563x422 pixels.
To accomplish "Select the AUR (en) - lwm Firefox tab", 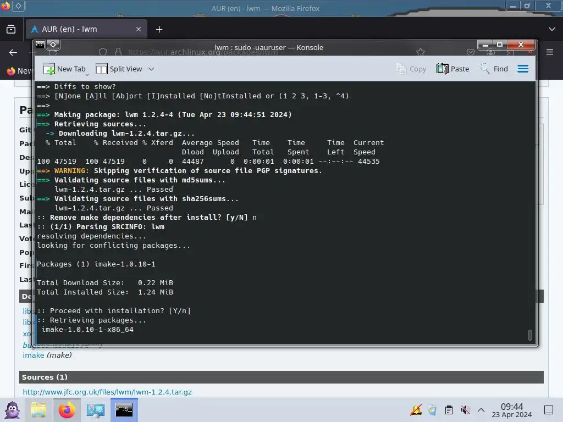I will [x=86, y=29].
